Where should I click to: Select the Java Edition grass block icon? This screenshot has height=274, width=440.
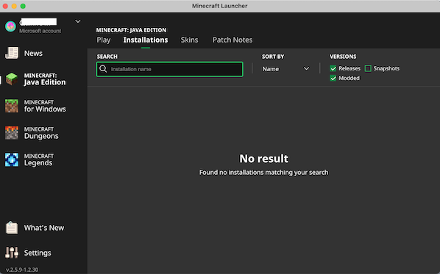[x=12, y=79]
